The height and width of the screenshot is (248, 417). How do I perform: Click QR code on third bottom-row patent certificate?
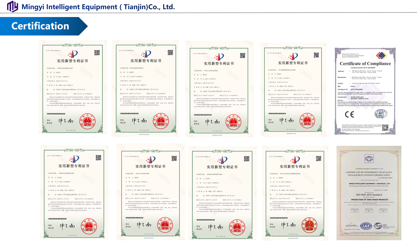[246, 159]
